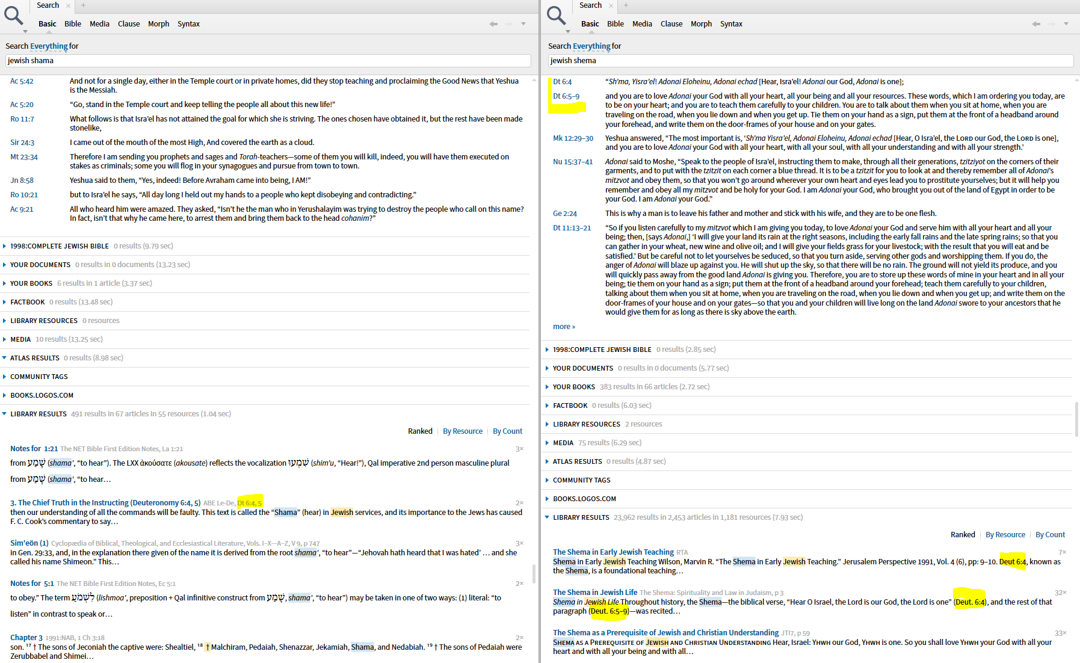The image size is (1080, 663).
Task: Add a new tab in the right panel
Action: (626, 5)
